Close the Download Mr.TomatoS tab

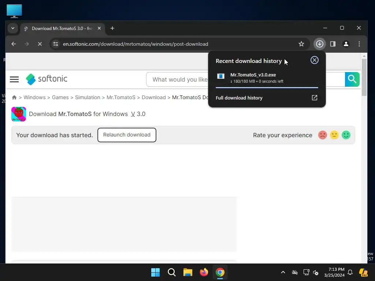[x=99, y=28]
